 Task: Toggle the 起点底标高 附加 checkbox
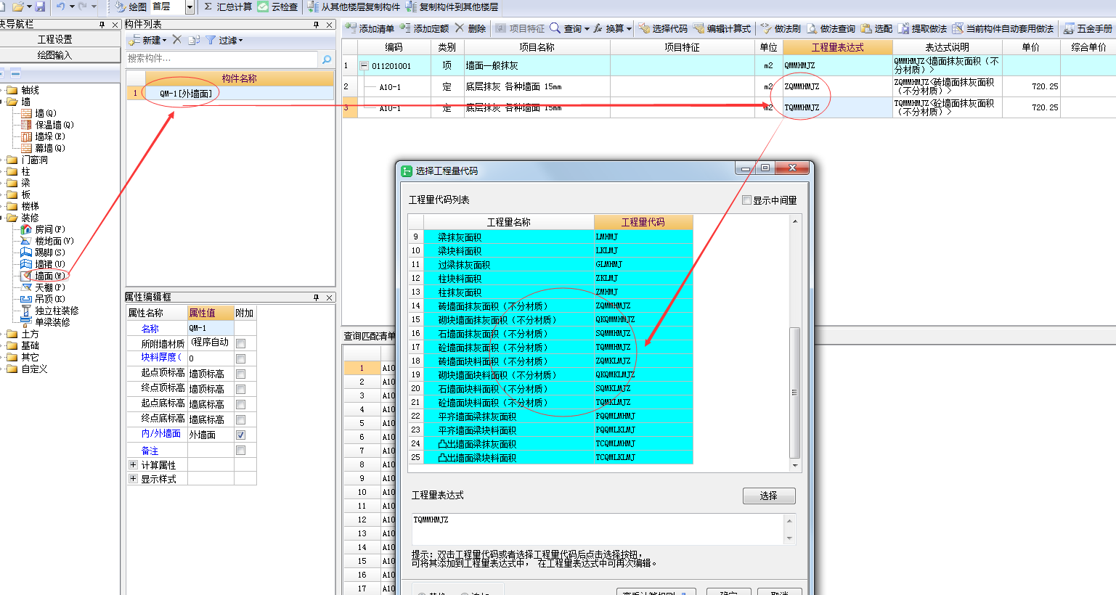click(x=241, y=405)
